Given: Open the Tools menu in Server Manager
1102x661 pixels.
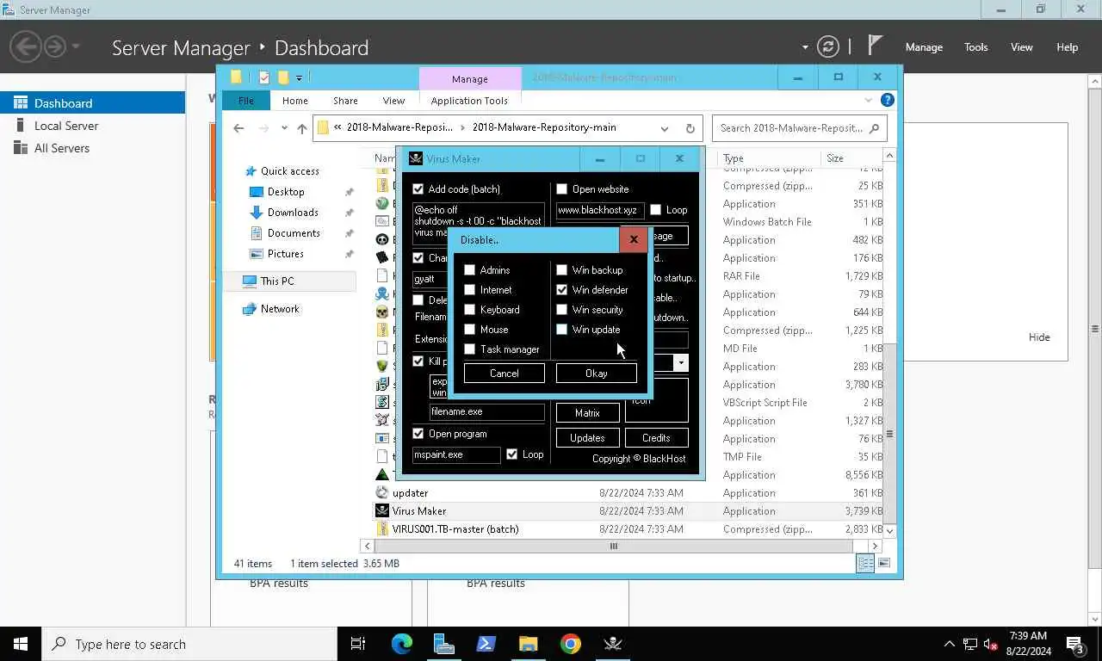Looking at the screenshot, I should (975, 47).
